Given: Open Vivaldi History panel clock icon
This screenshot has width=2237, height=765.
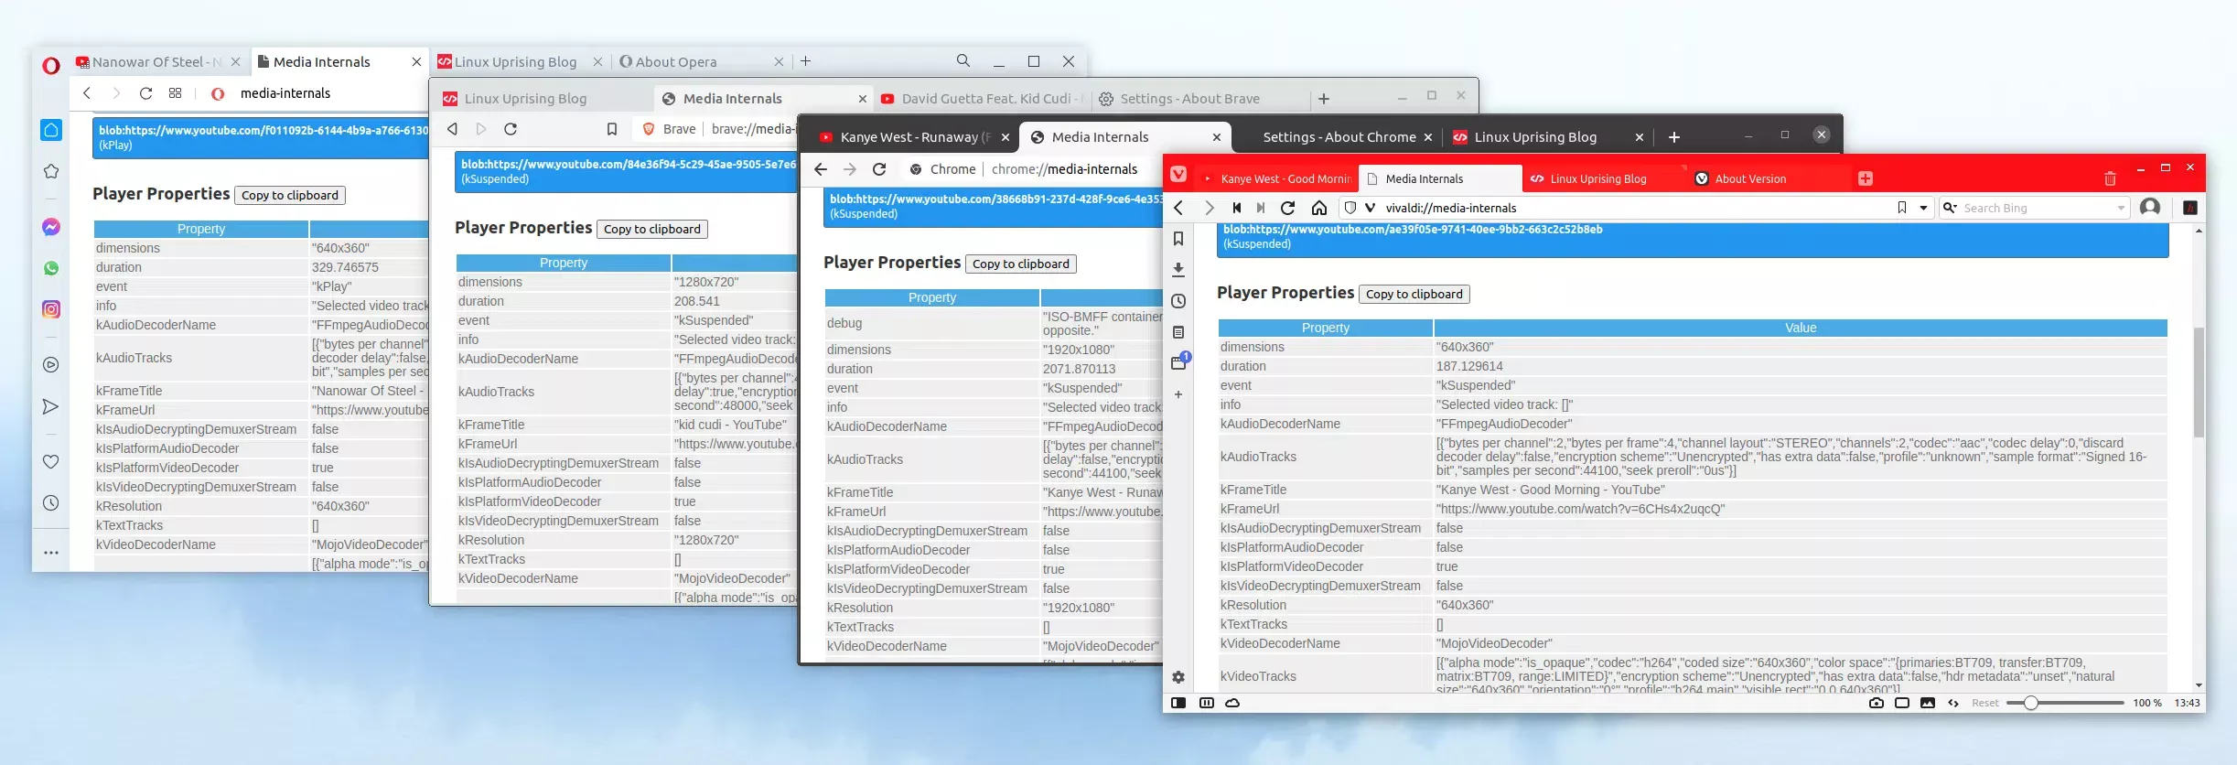Looking at the screenshot, I should coord(1178,301).
